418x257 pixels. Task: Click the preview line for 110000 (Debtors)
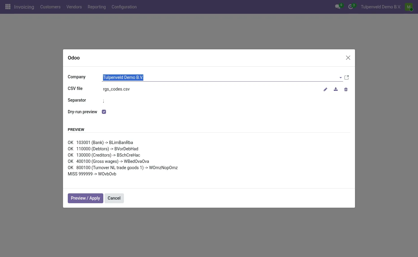103,149
